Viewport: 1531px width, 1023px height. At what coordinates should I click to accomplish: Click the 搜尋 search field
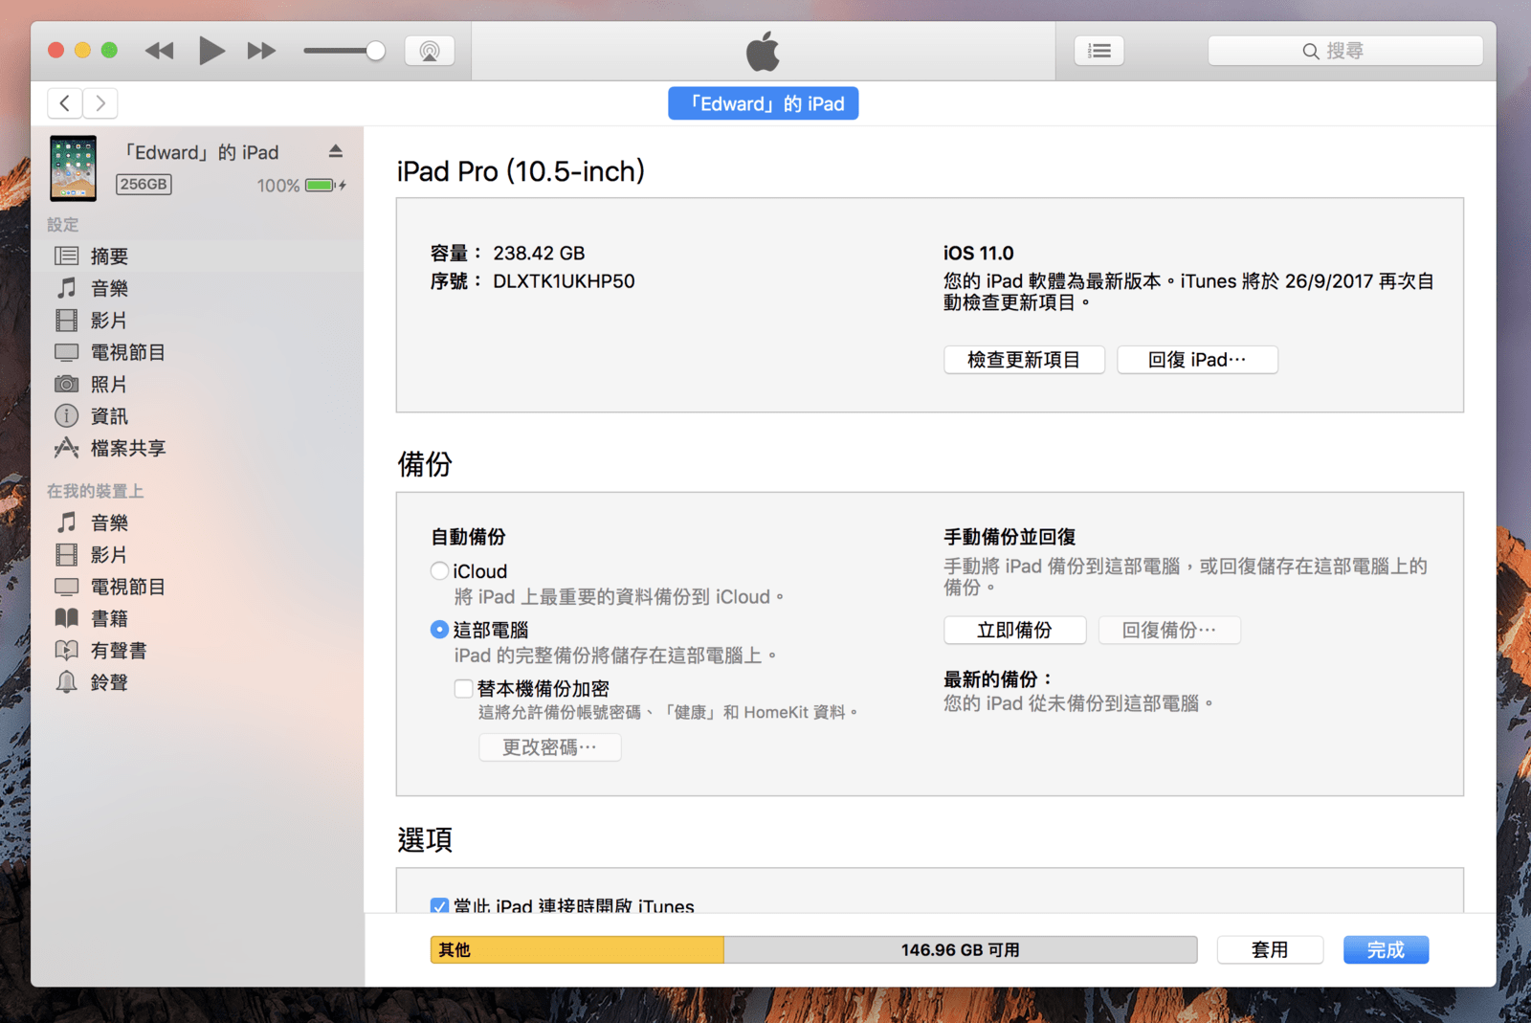click(x=1344, y=51)
